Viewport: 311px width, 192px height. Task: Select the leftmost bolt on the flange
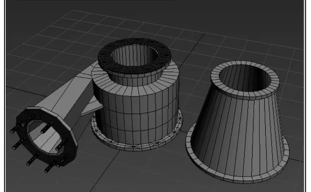pos(12,131)
